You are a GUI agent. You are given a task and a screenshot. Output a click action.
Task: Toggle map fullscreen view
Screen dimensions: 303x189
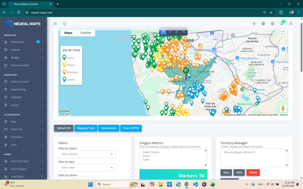(283, 33)
